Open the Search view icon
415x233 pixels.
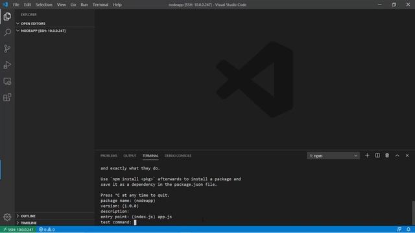(7, 32)
